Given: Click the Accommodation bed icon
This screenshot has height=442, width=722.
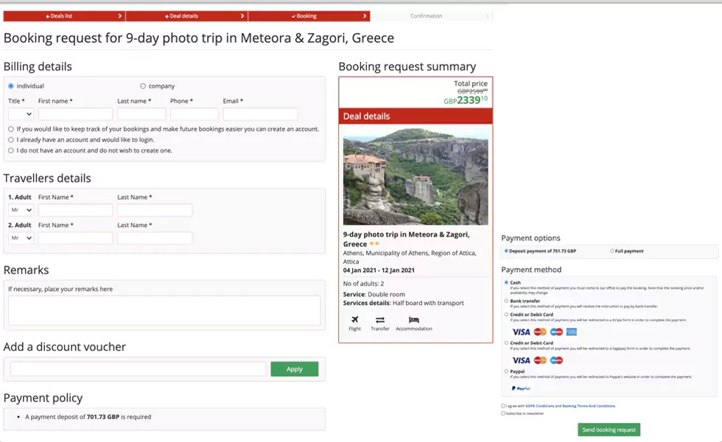Looking at the screenshot, I should coord(414,320).
